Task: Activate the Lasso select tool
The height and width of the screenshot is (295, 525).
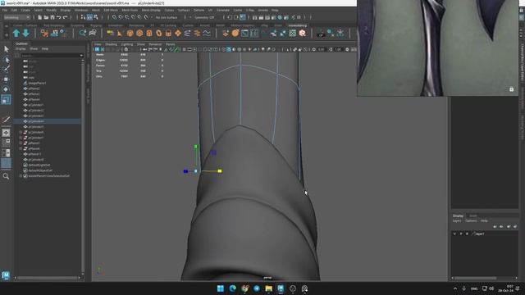Action: click(6, 60)
